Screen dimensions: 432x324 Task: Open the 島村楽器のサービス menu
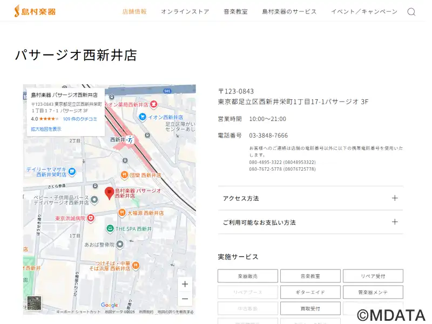[289, 11]
